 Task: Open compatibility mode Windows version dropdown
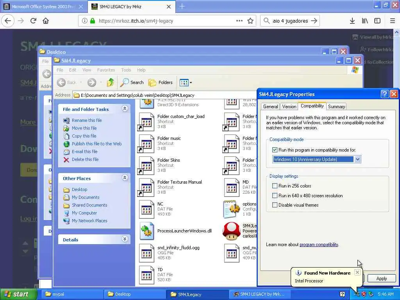357,159
